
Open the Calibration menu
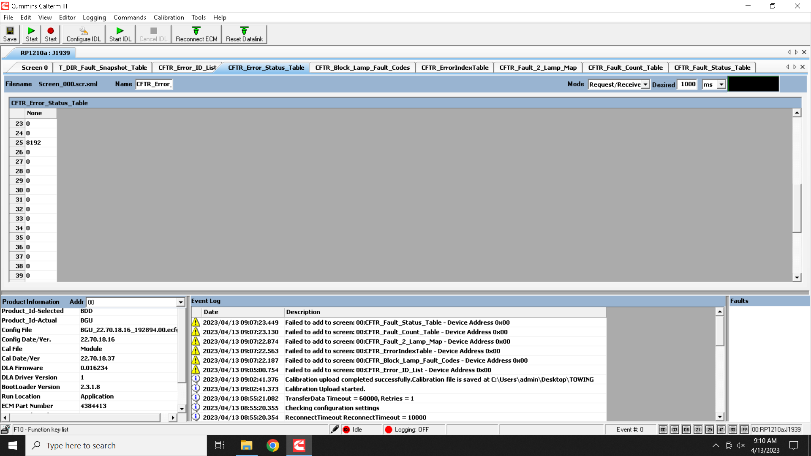(169, 17)
